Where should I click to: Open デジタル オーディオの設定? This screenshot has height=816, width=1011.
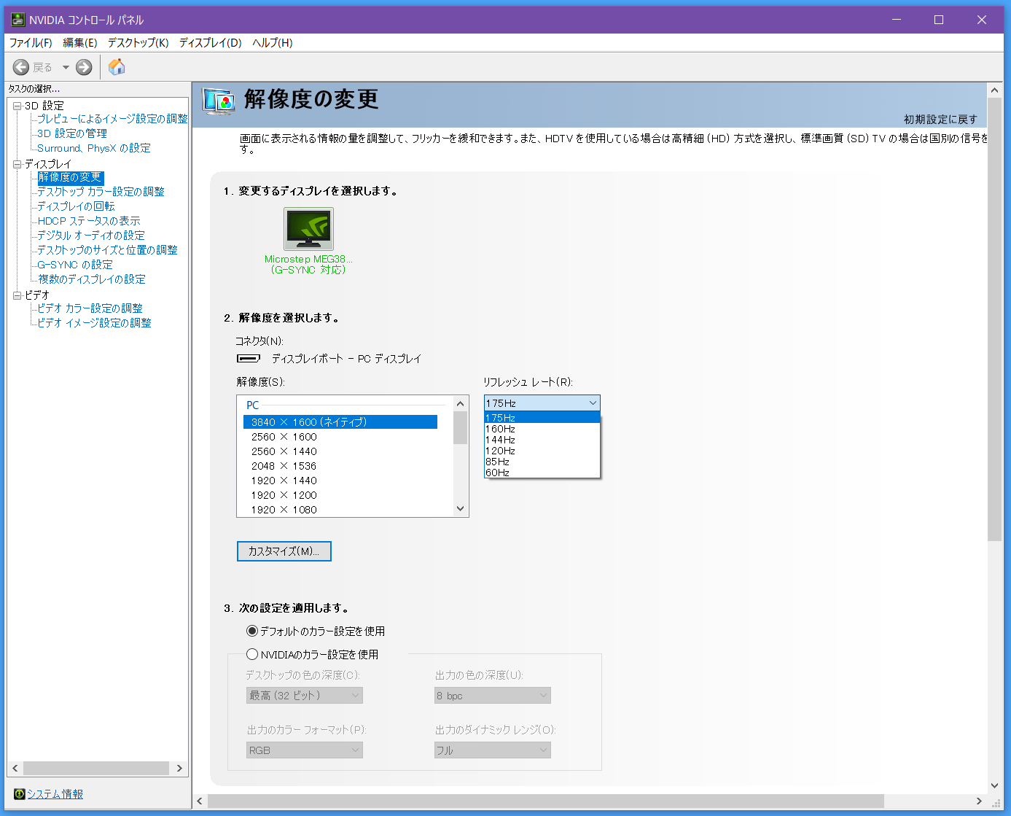(x=91, y=236)
